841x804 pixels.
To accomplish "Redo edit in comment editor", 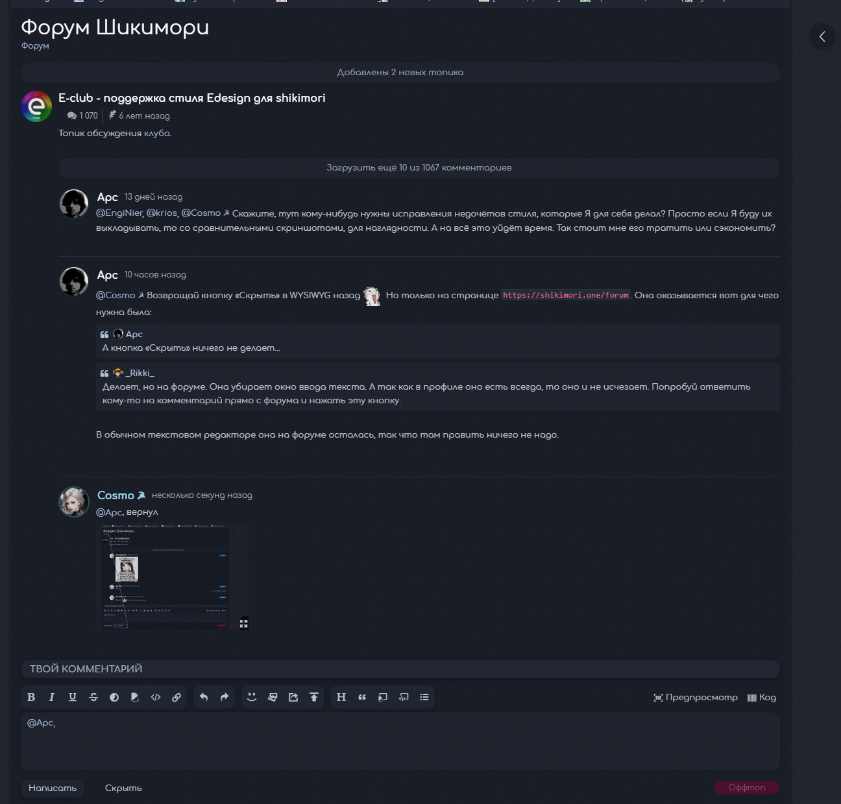I will coord(225,697).
